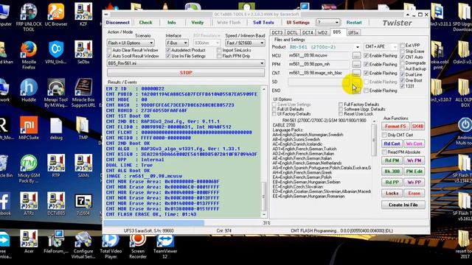
Task: Enable Import SimLocks checkbox
Action: [219, 50]
